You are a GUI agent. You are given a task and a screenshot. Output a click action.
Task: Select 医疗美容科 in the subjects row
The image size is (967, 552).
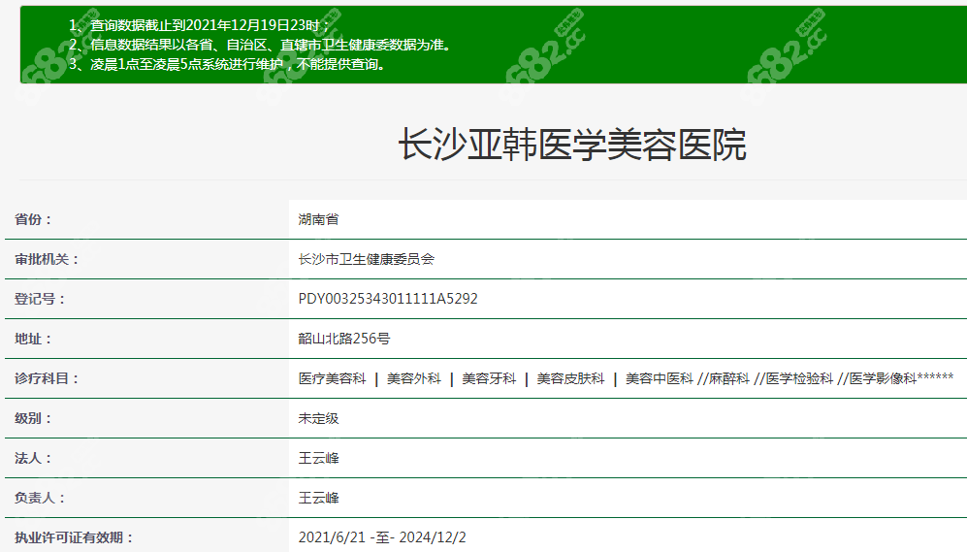tap(333, 378)
